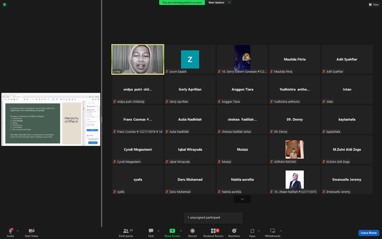
Task: Click the 'You are viewing pritta's screen' banner
Action: [182, 2]
